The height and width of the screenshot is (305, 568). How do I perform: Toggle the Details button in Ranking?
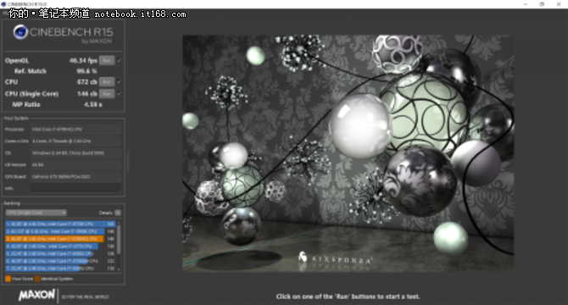coord(118,213)
